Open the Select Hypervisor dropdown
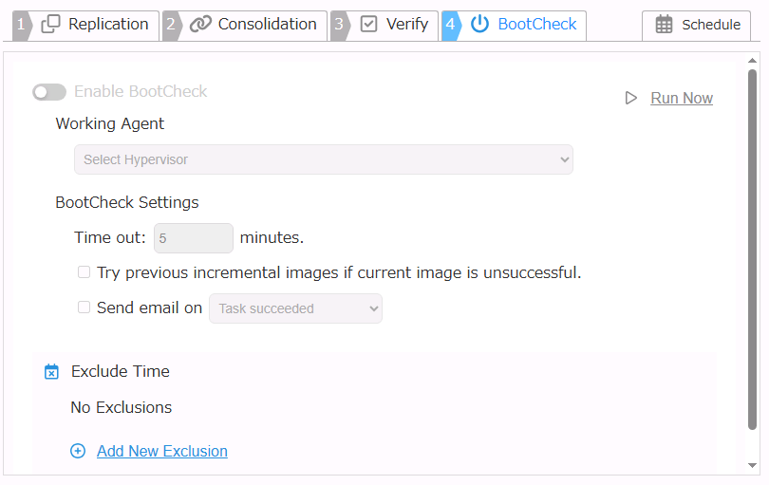769x485 pixels. click(x=323, y=159)
